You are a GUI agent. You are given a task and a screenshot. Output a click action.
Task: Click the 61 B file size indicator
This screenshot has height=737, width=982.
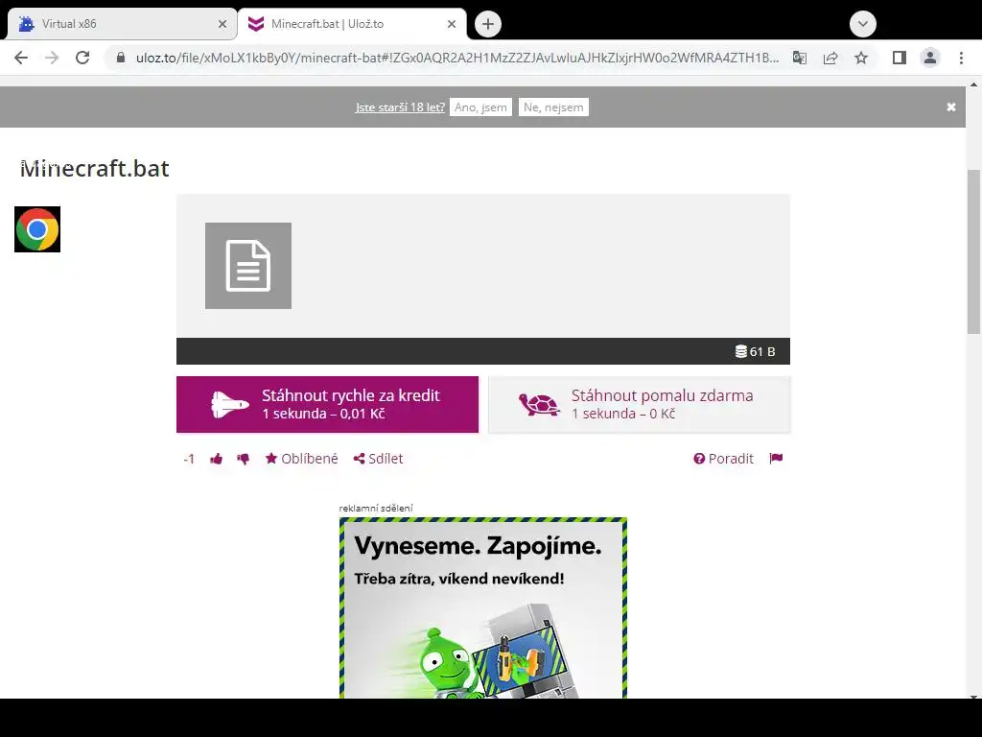point(756,351)
